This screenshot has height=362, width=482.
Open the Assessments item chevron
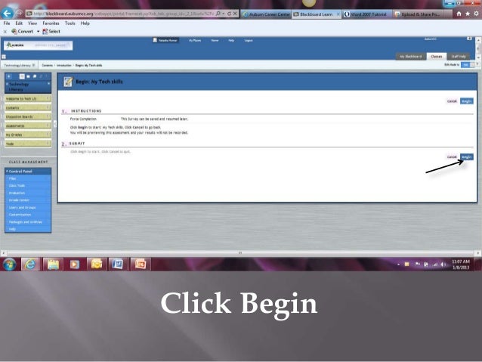48,125
